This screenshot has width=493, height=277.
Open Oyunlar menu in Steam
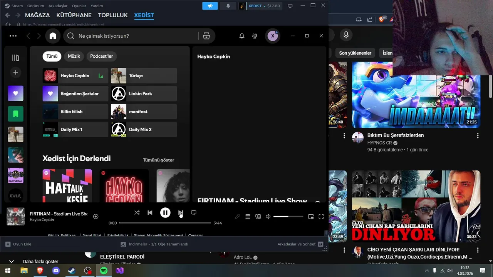click(x=79, y=6)
